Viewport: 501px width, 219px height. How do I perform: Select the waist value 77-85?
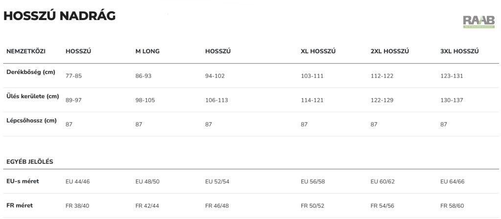[73, 76]
